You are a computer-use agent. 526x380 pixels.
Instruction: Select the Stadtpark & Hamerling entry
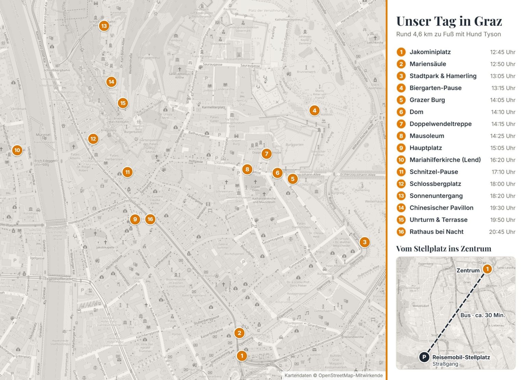(x=456, y=76)
